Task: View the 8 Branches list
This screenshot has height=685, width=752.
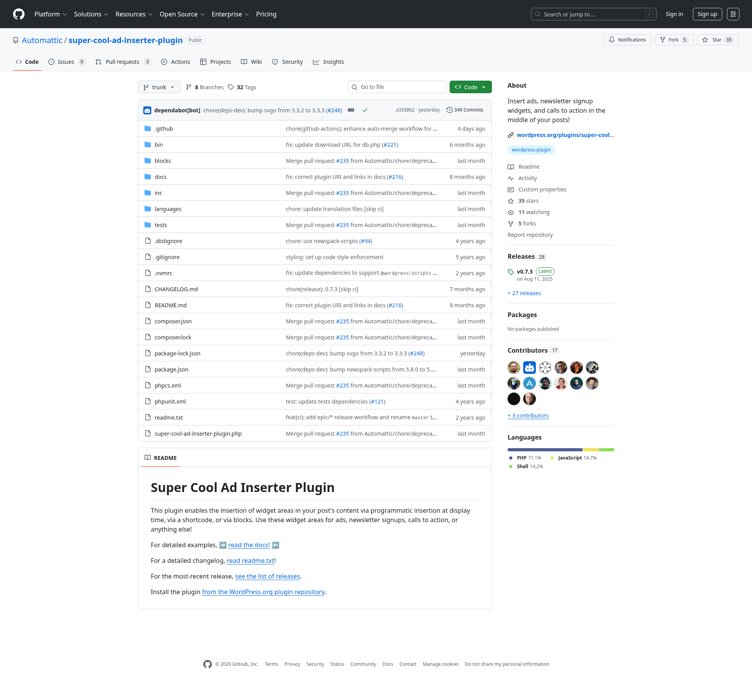Action: click(x=205, y=87)
